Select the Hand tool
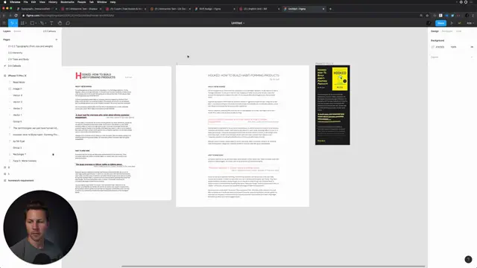This screenshot has height=268, width=477. click(60, 23)
